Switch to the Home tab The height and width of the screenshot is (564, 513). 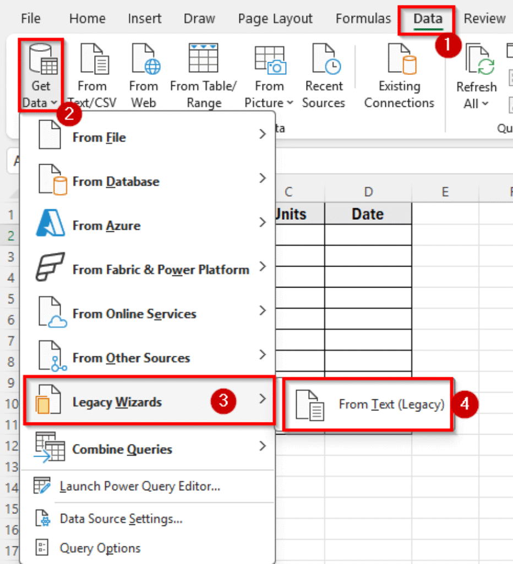88,18
